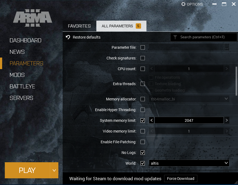Toggle Extra threads checkbox
The width and height of the screenshot is (238, 185).
tap(143, 84)
